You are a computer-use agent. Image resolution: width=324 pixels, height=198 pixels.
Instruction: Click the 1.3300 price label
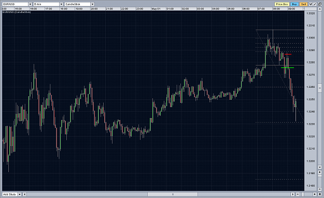[311, 38]
